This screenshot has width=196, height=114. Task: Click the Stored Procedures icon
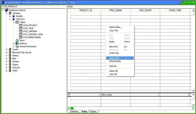pyautogui.click(x=17, y=46)
